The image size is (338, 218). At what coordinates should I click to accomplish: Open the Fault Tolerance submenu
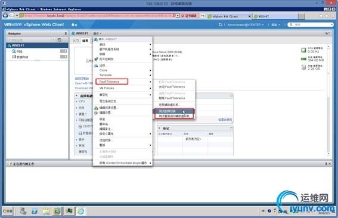[123, 82]
